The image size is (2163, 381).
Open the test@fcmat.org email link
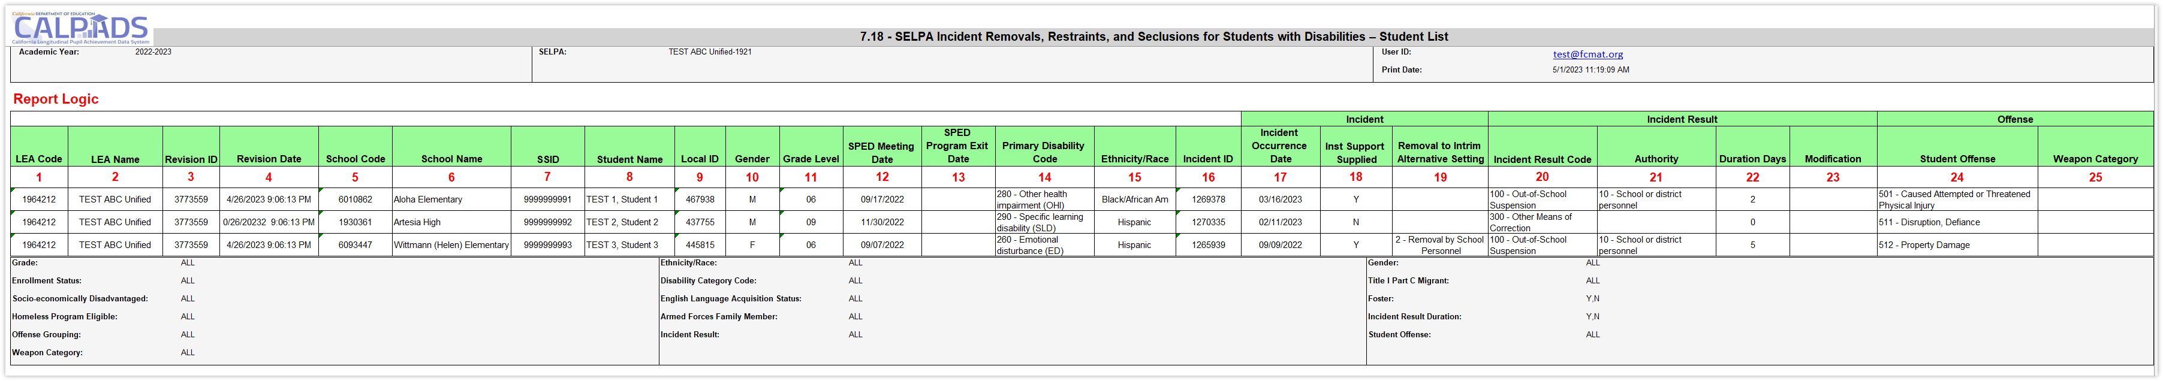pos(1587,55)
